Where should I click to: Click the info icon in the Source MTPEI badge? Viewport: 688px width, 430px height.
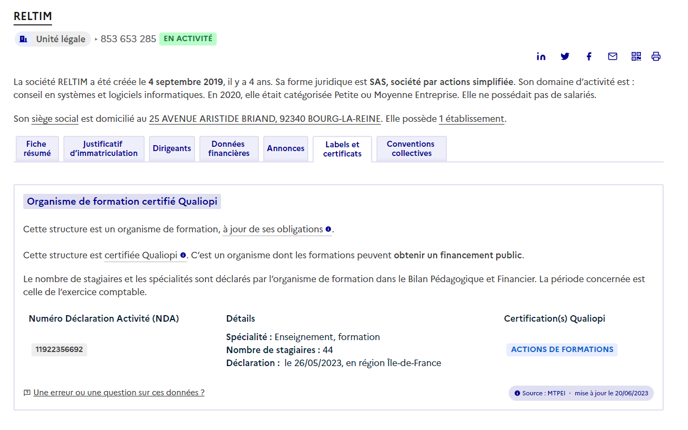(x=517, y=393)
